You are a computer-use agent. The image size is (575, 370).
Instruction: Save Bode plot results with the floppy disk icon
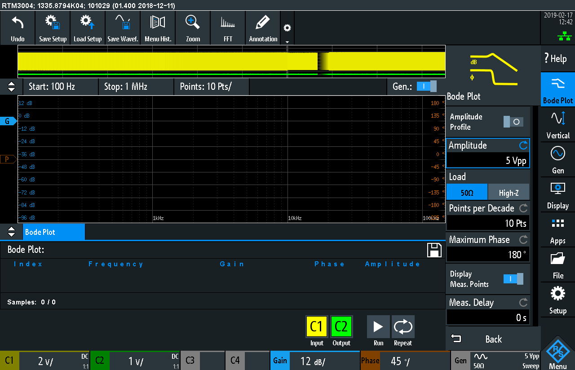435,250
